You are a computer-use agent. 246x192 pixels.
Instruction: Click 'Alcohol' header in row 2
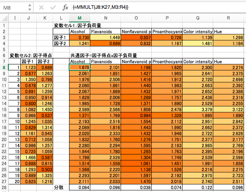tap(80, 32)
